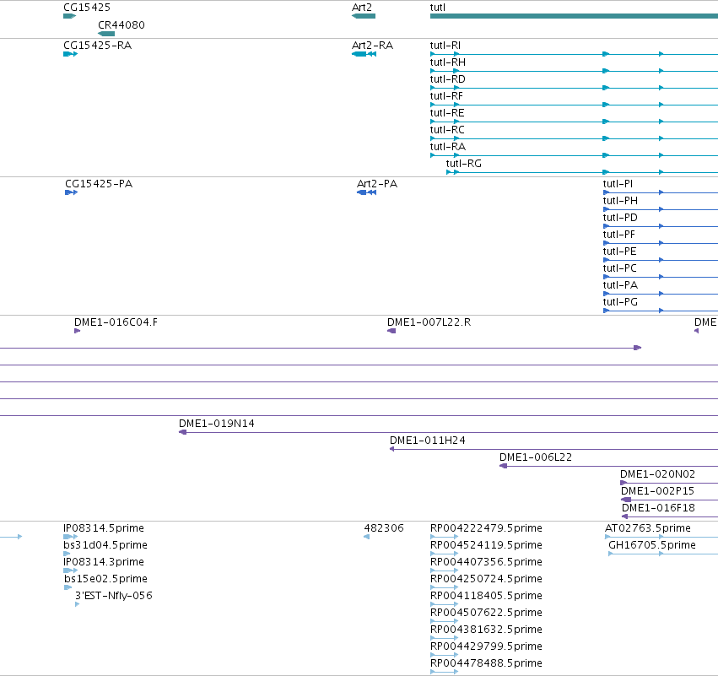Image resolution: width=718 pixels, height=676 pixels.
Task: Select the tutl gene bar
Action: coord(574,16)
